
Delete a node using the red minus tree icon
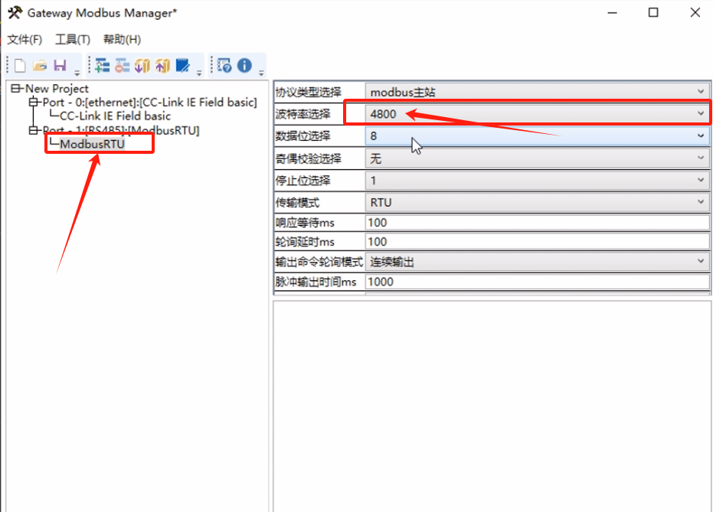(123, 65)
